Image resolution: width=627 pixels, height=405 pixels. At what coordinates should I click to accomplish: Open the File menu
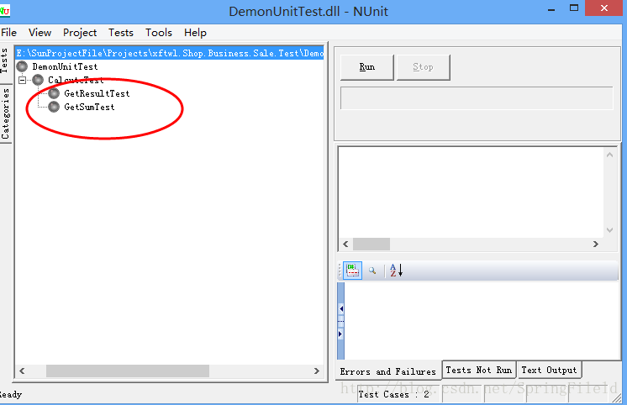(8, 33)
